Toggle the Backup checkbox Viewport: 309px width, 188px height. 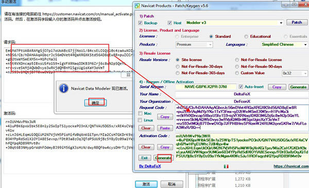pos(140,23)
